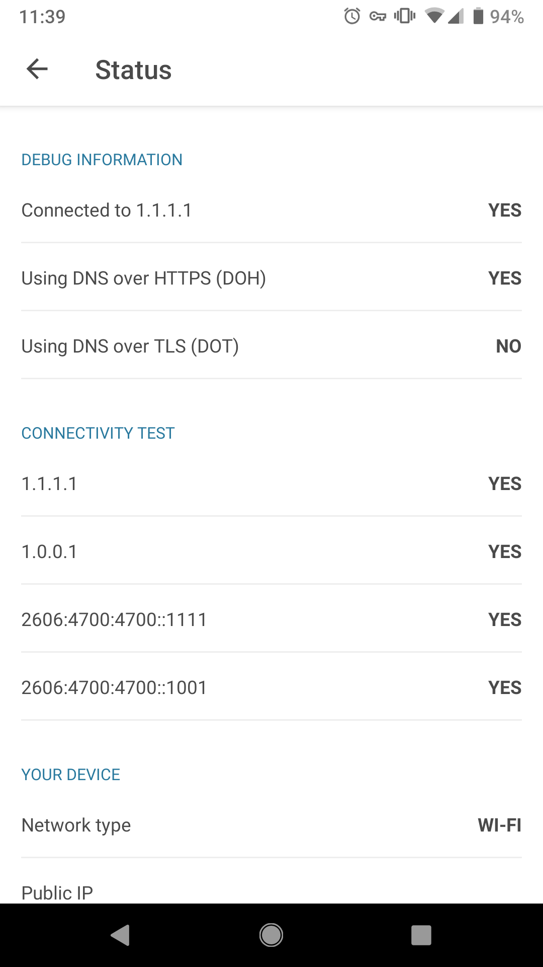Tap the back arrow icon
This screenshot has width=543, height=967.
pos(37,69)
